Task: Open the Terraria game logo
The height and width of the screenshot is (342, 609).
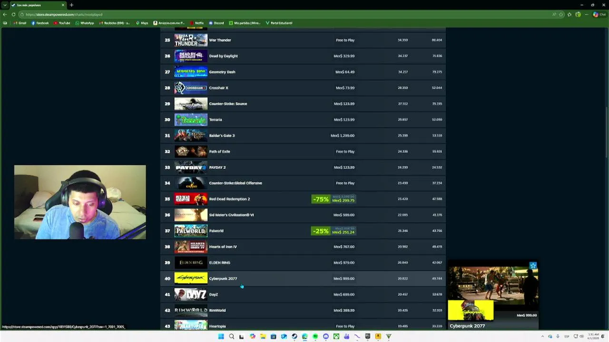Action: tap(191, 120)
